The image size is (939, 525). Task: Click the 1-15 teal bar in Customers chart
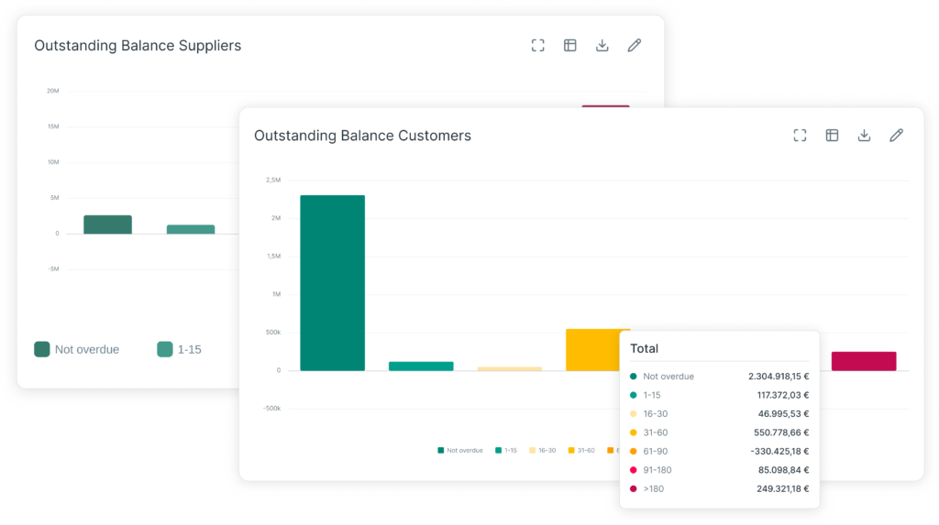tap(421, 366)
